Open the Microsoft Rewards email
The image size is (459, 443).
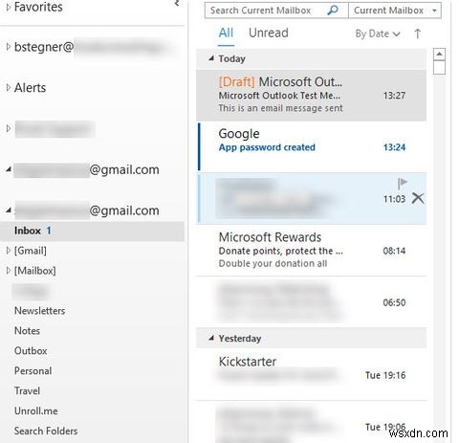click(x=312, y=251)
